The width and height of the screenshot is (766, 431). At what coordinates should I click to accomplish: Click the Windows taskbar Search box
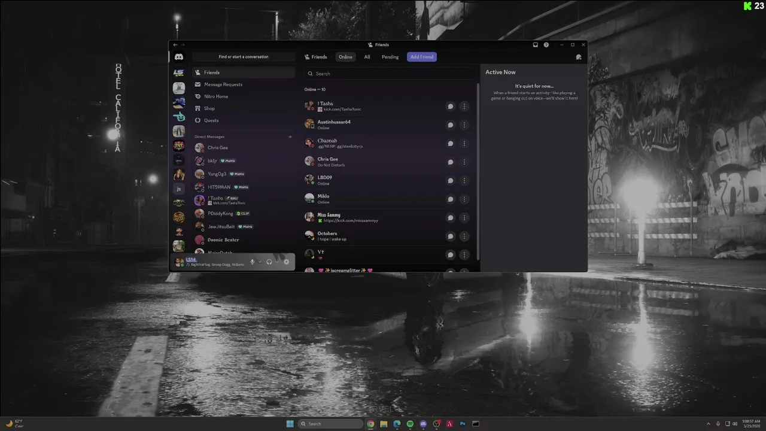tap(330, 424)
